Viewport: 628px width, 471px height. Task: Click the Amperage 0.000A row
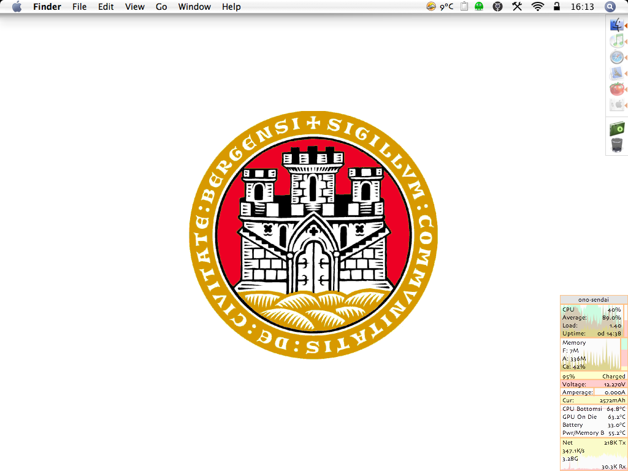(x=594, y=392)
